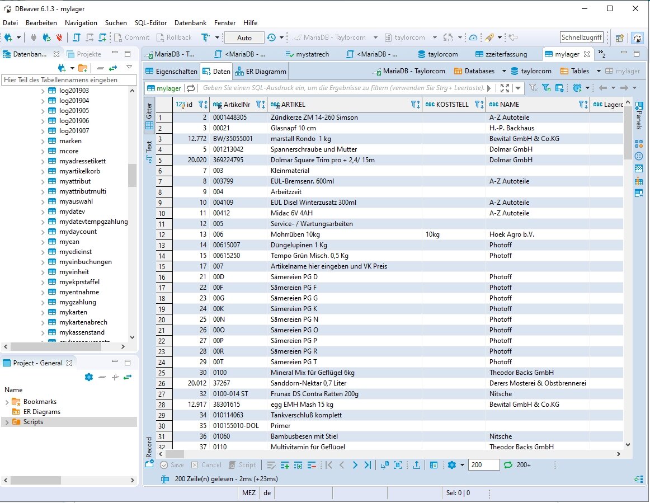
Task: Open the Auto transaction mode dropdown
Action: (x=244, y=37)
